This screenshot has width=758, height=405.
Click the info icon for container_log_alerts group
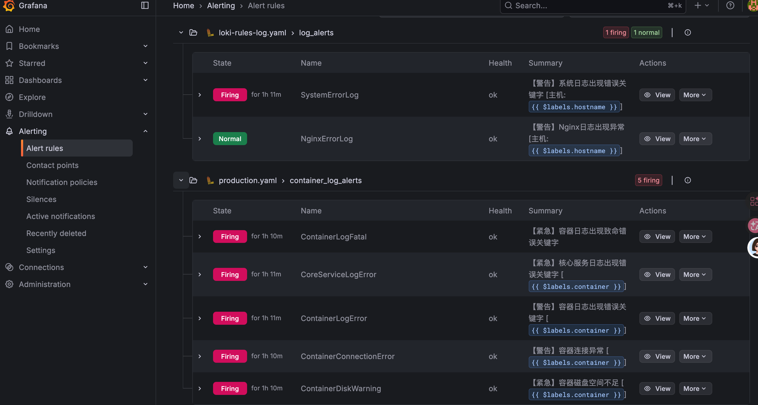point(687,180)
